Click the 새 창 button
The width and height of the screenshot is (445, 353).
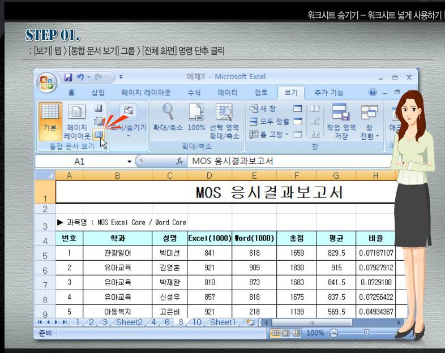(263, 109)
